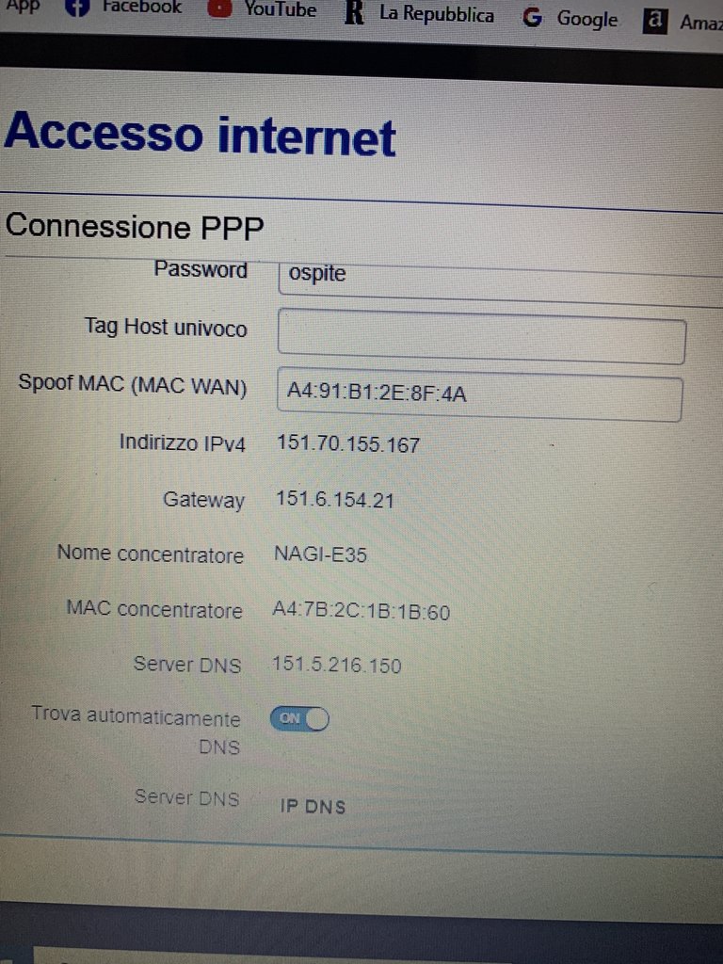The height and width of the screenshot is (964, 723).
Task: Open the Facebook bookmark icon
Action: (77, 8)
